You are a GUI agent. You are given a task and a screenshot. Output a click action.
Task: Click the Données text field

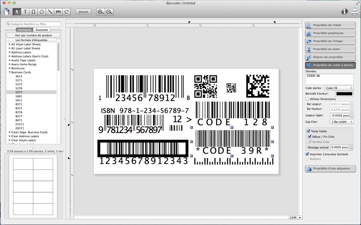[329, 79]
